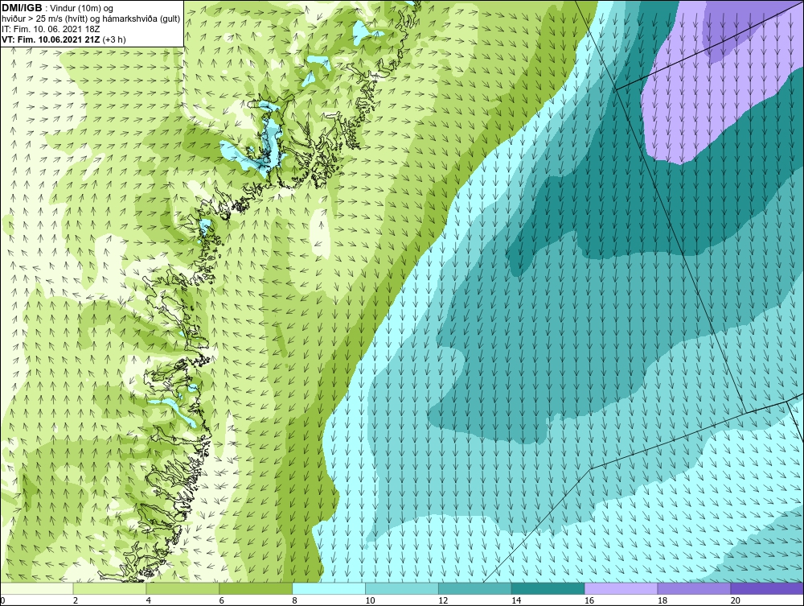This screenshot has width=804, height=606.
Task: Click the 0–2 m/s palest legend swatch
Action: (37, 589)
